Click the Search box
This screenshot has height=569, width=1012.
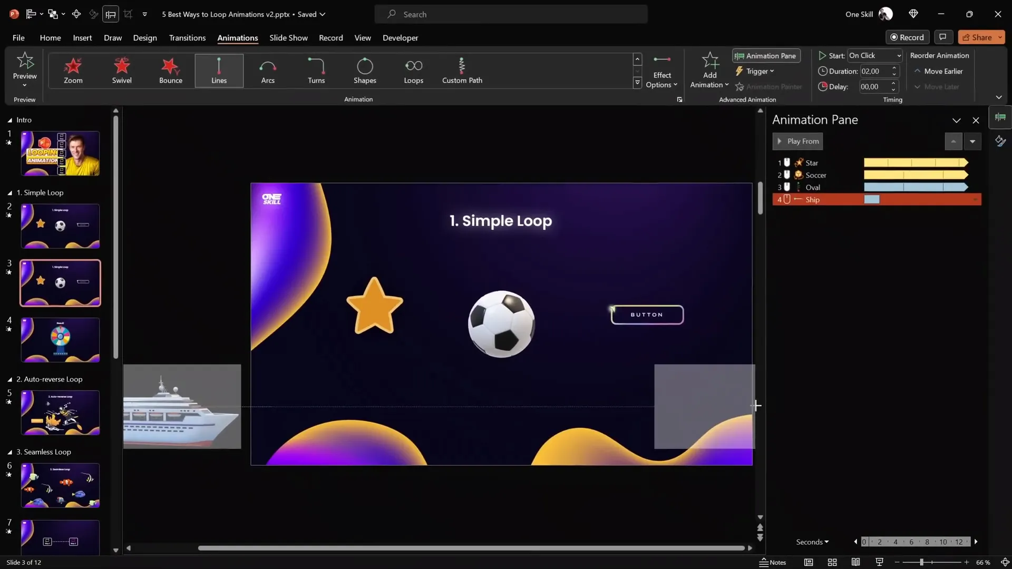pos(511,14)
